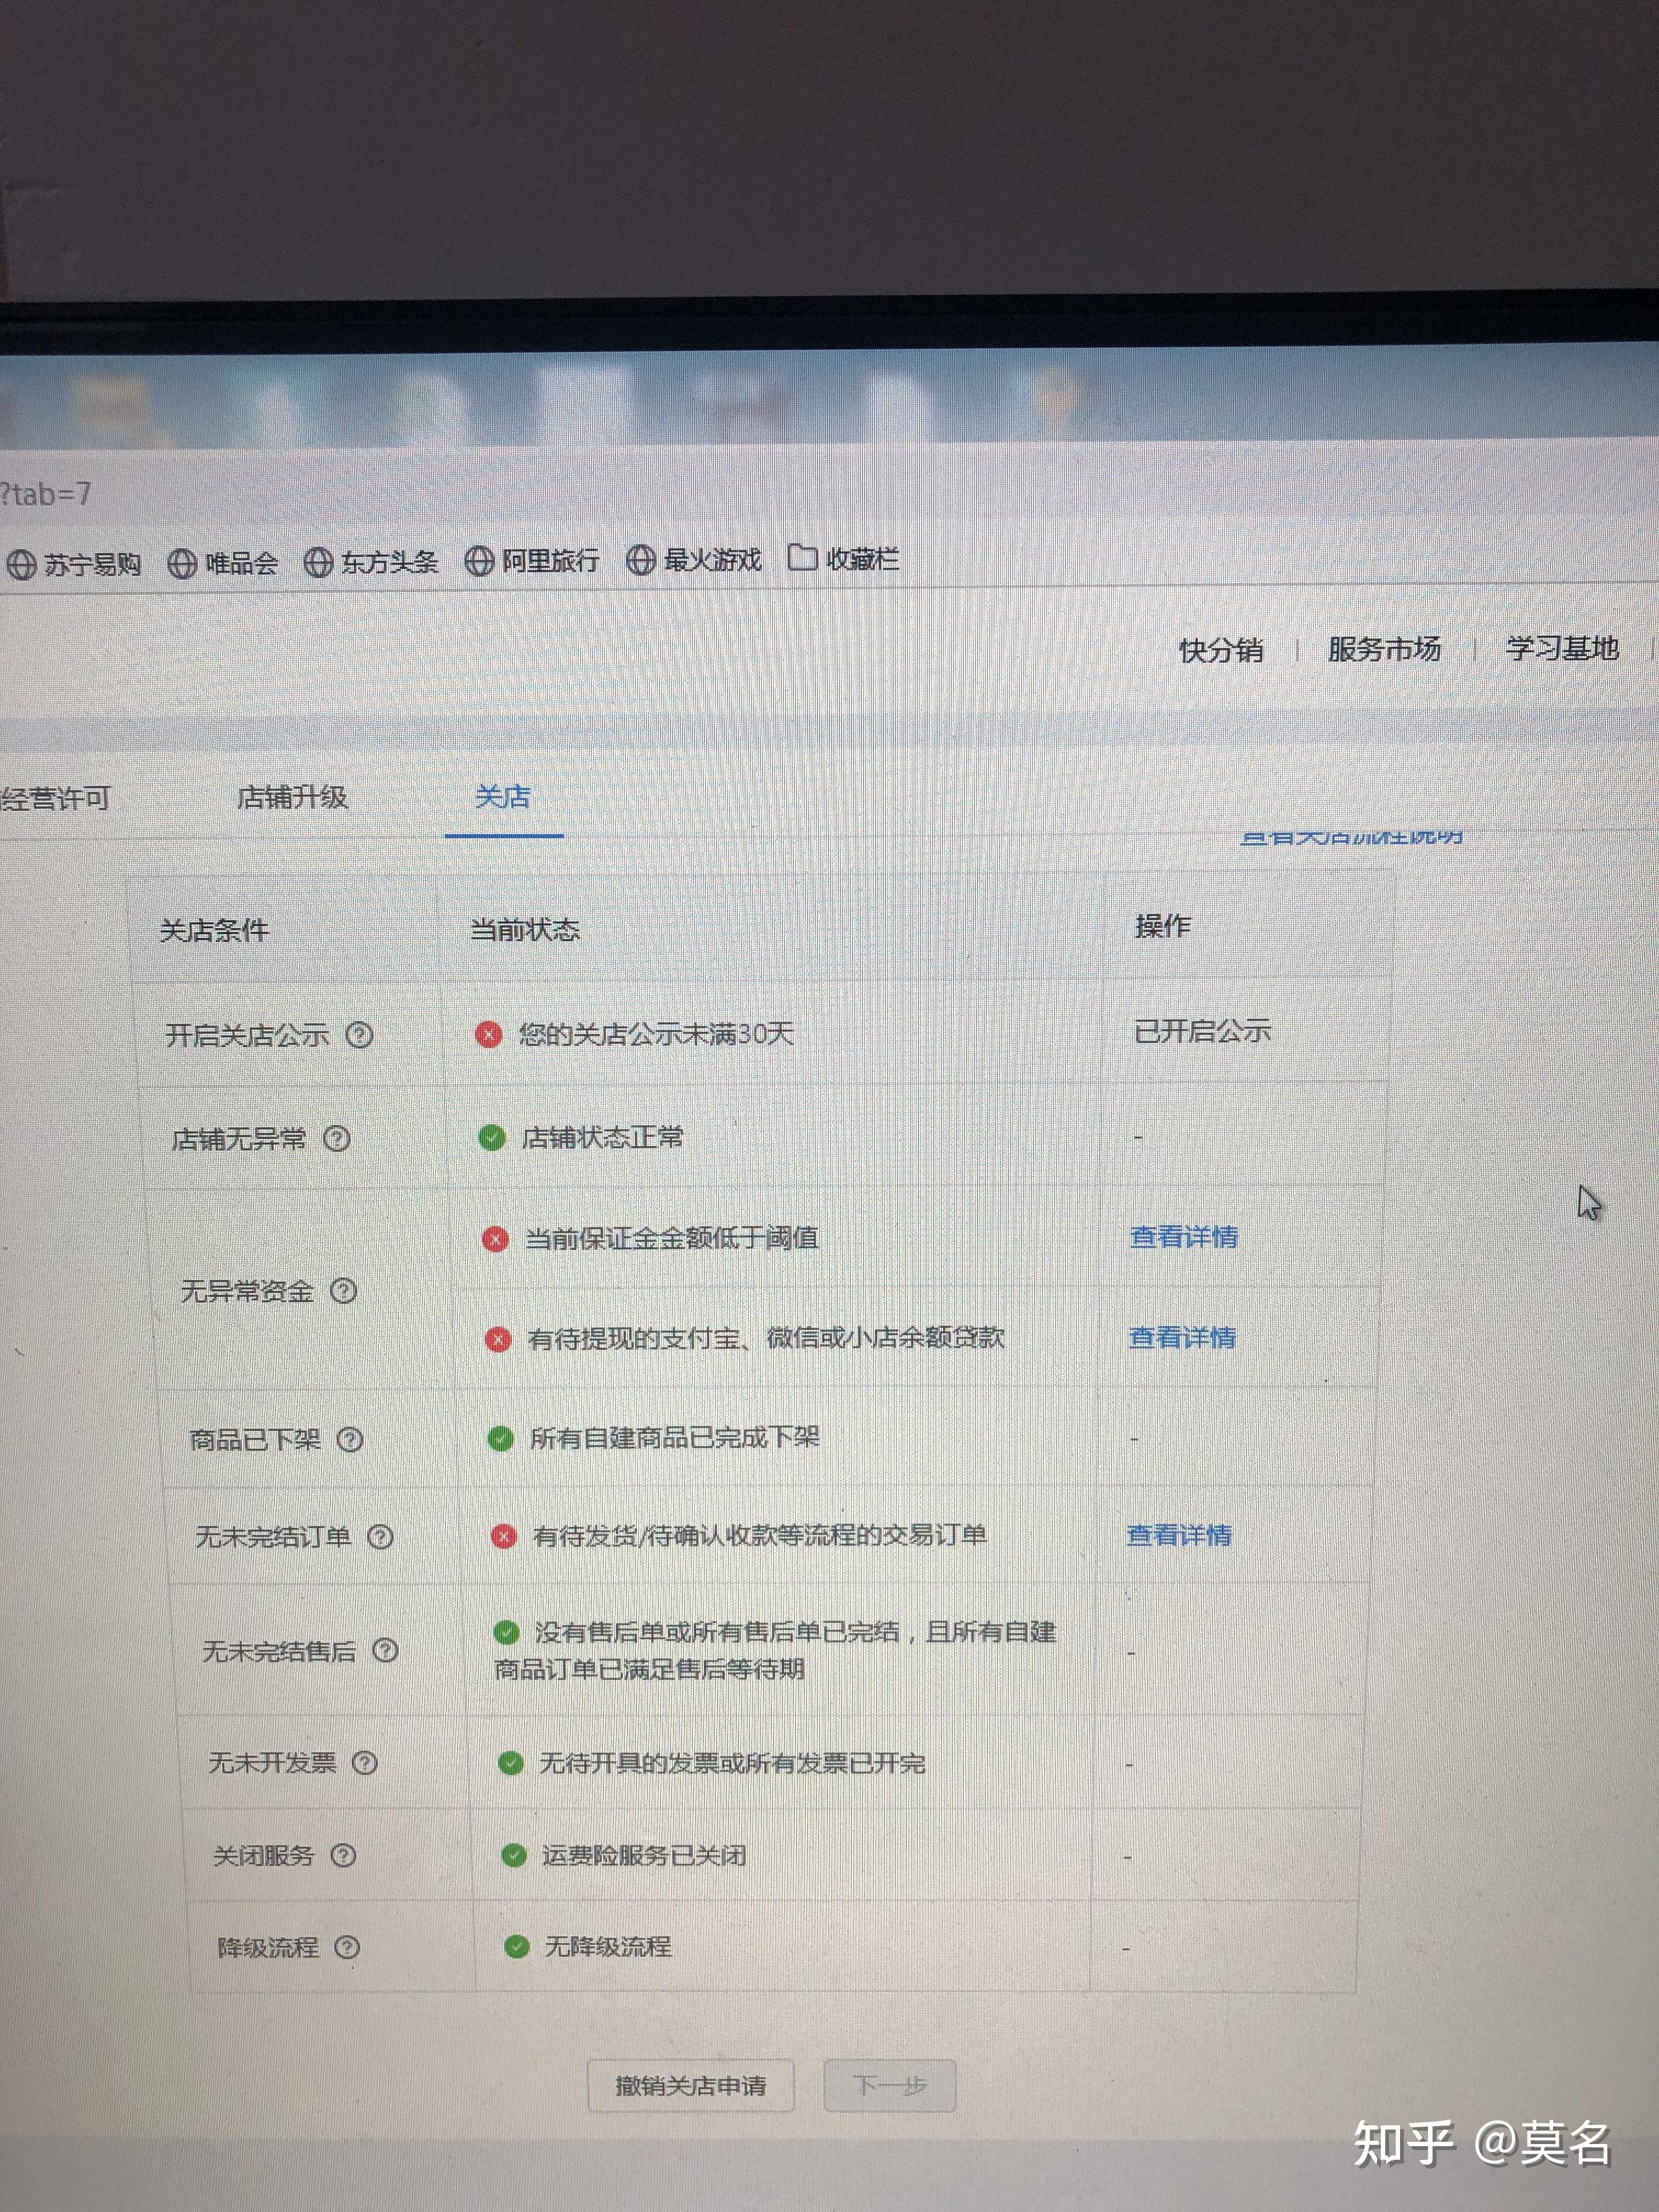The height and width of the screenshot is (2212, 1659).
Task: Click the 下一步 button
Action: pos(890,2085)
